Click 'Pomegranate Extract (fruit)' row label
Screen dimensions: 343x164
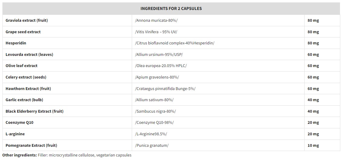31,146
